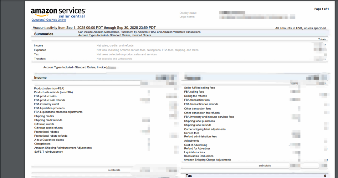Select 'Net sales, credits, and refunds' description

[115, 45]
